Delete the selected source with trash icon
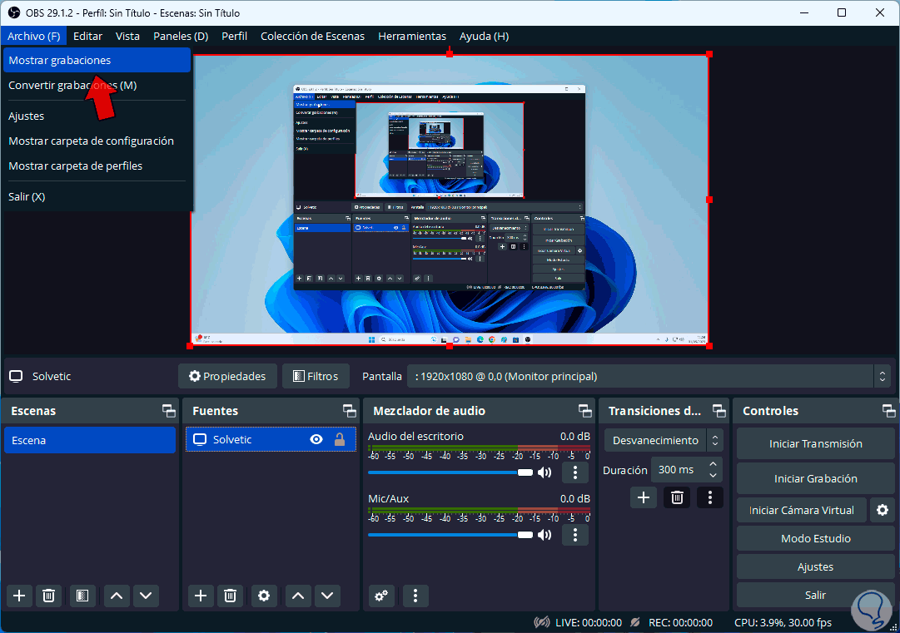This screenshot has width=900, height=633. (x=231, y=595)
